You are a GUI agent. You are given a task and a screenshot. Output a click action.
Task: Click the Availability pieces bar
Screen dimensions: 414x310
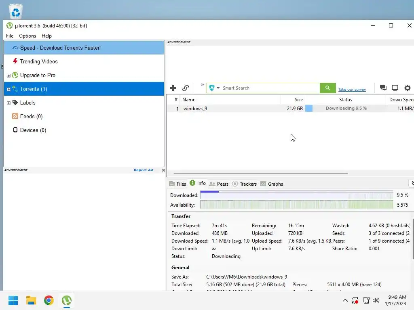pos(296,205)
